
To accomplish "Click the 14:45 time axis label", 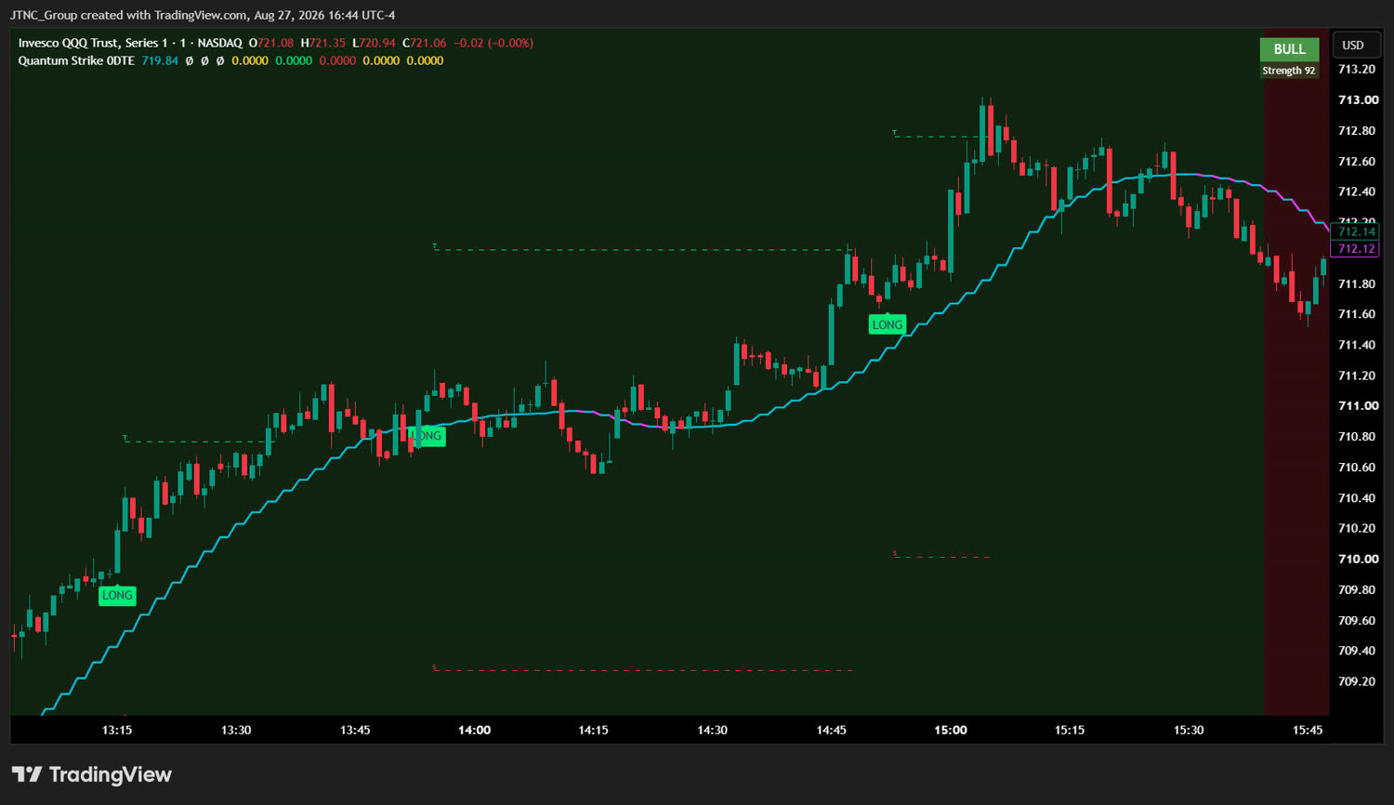I will (x=831, y=730).
